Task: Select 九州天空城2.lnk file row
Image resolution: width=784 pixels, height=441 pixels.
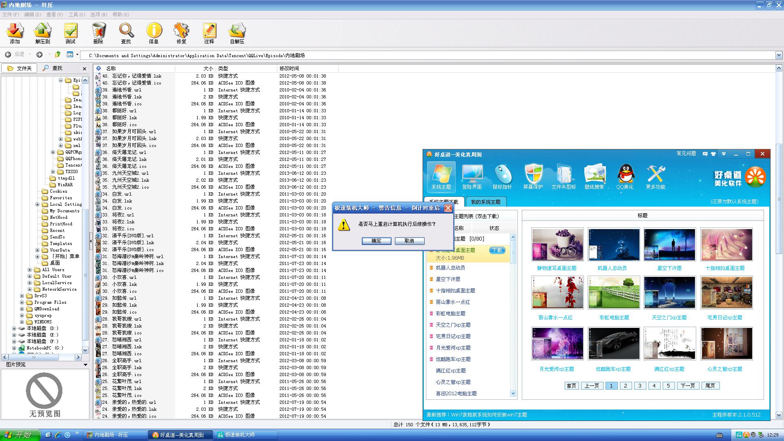Action: click(x=131, y=180)
